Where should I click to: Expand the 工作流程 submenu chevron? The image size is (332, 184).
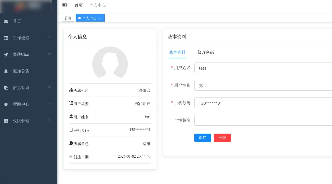50,38
